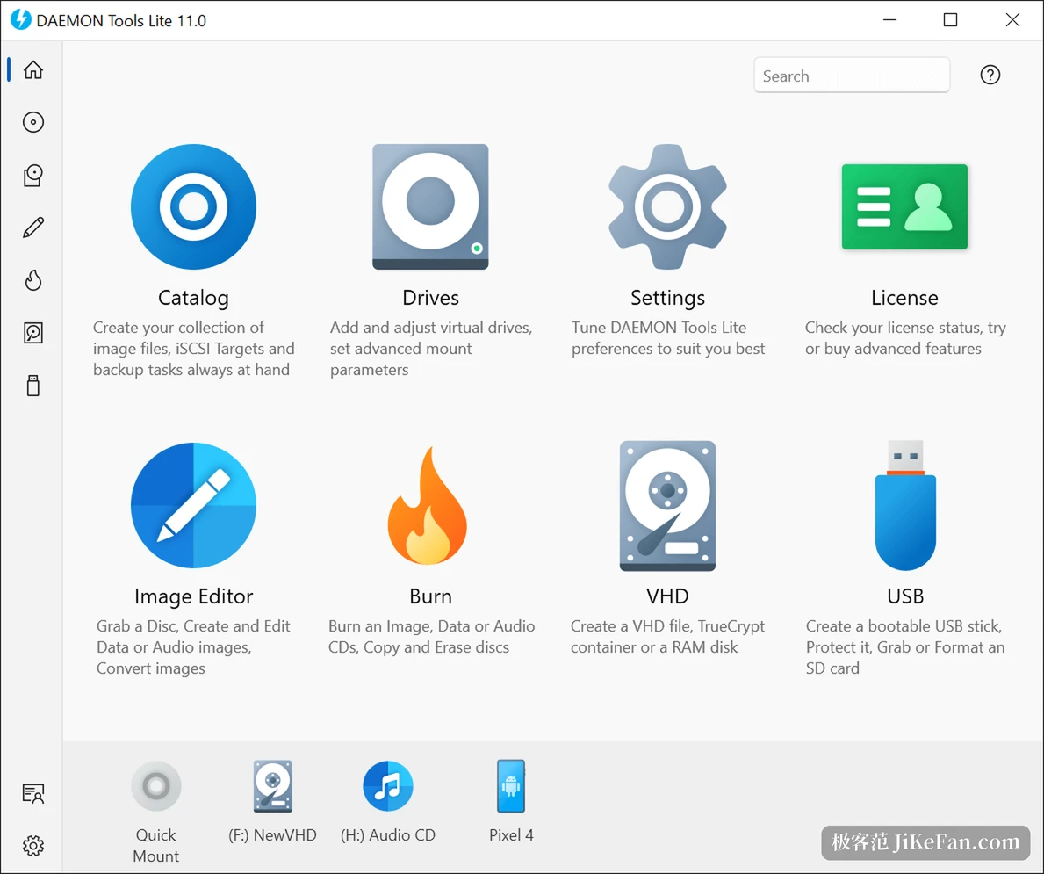
Task: Close the DAEMON Tools Lite window
Action: point(1012,20)
